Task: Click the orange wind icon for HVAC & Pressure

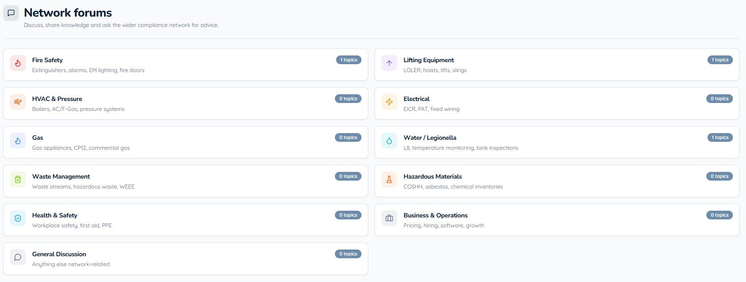Action: point(18,102)
